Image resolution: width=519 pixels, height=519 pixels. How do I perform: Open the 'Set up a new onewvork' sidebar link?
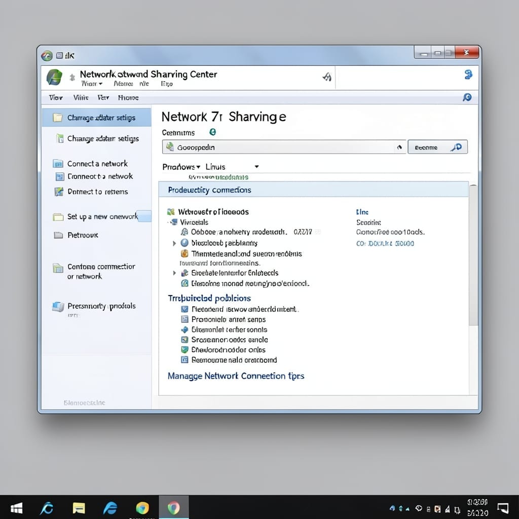pyautogui.click(x=102, y=217)
